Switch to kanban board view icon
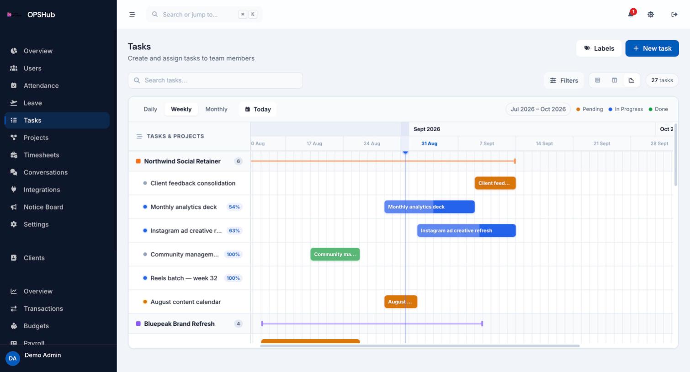This screenshot has height=372, width=690. [x=615, y=80]
